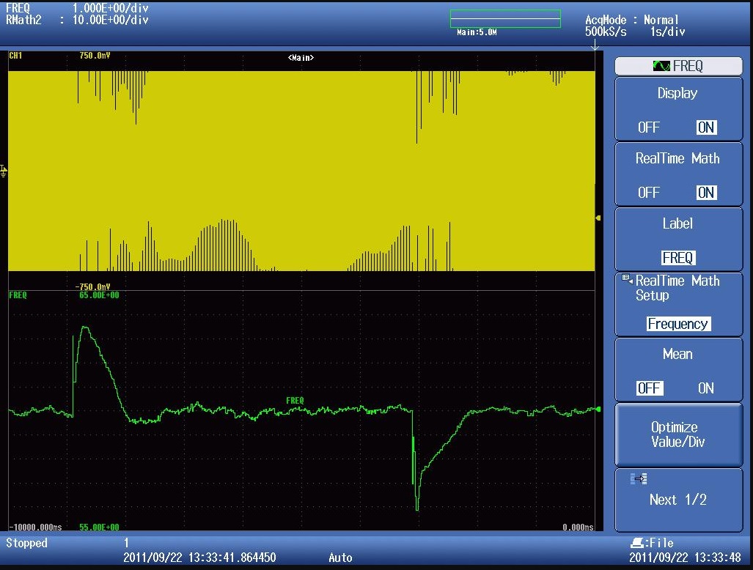The image size is (753, 570).
Task: Click the green FREQ trace marker on right edge
Action: tap(598, 409)
